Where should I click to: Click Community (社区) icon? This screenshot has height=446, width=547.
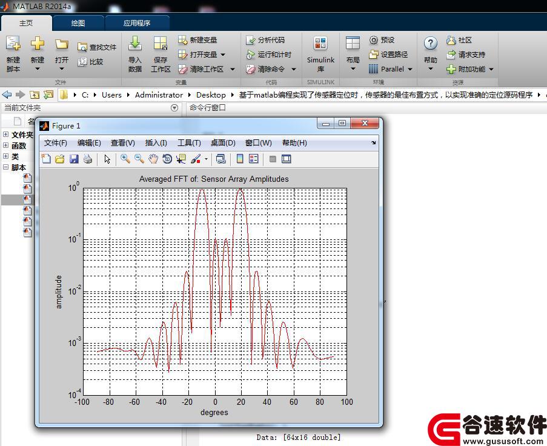pos(451,40)
